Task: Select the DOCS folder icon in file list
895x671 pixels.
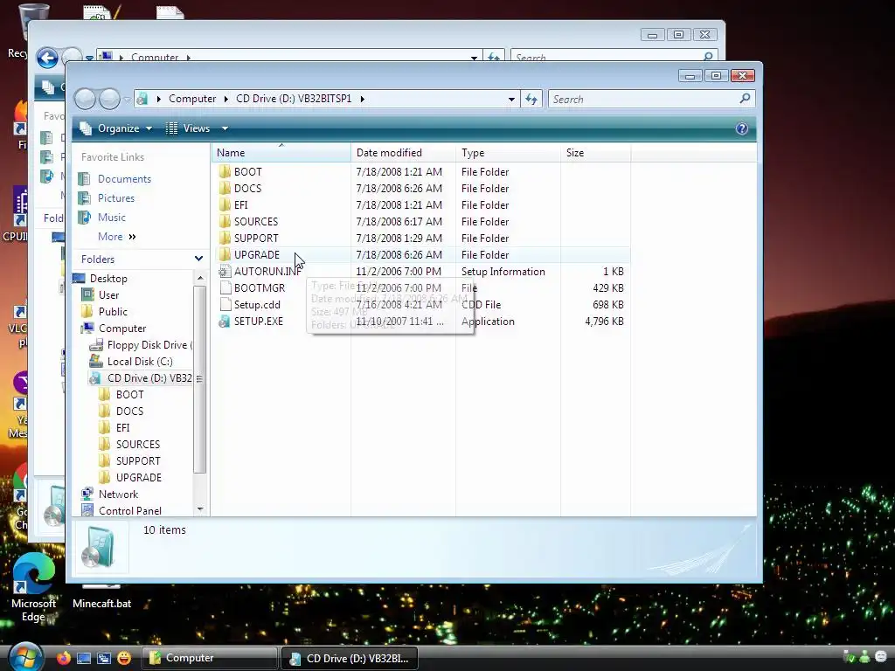Action: coord(225,189)
